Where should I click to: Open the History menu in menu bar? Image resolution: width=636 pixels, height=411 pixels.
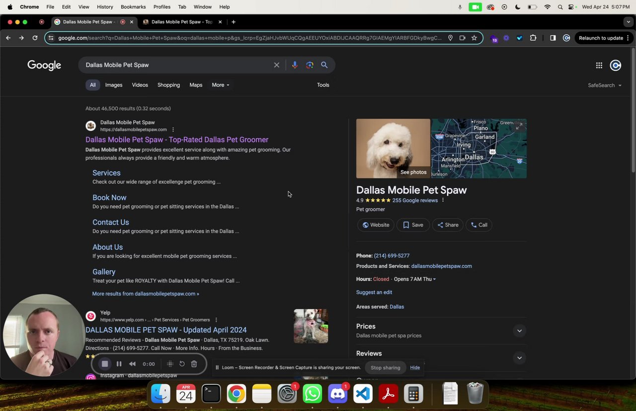point(105,7)
